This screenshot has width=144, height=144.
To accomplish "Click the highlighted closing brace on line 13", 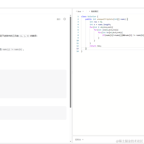I will pyautogui.click(x=86, y=49).
